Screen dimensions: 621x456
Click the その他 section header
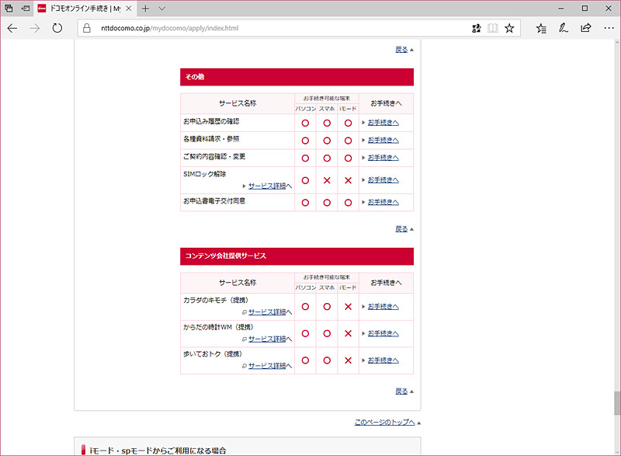[297, 77]
